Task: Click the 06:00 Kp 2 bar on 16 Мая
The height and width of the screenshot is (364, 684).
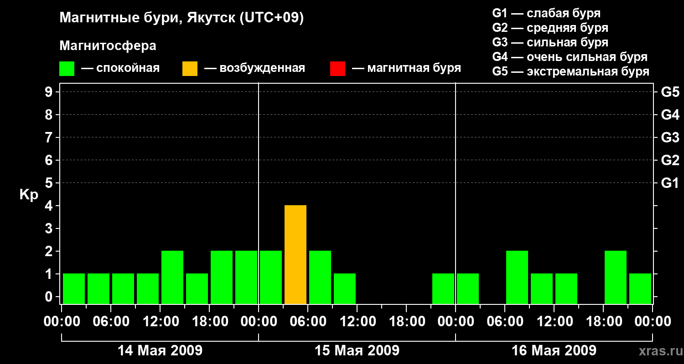Action: [517, 277]
